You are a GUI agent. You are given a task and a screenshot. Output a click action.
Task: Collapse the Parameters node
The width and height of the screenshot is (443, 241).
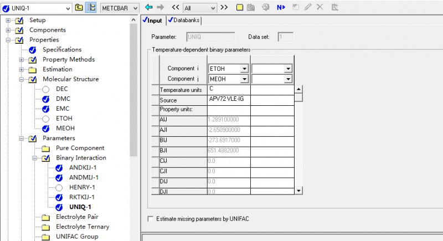(x=22, y=139)
